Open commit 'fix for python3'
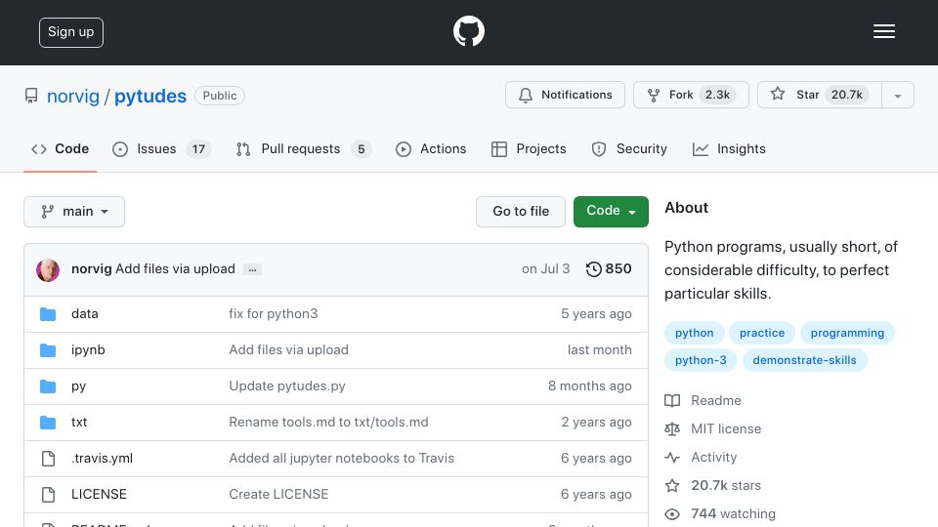 click(x=274, y=313)
